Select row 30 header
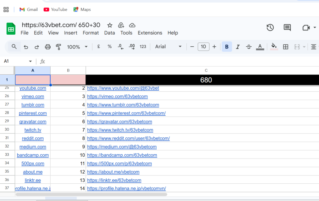The height and width of the screenshot is (201, 319). coord(7,130)
